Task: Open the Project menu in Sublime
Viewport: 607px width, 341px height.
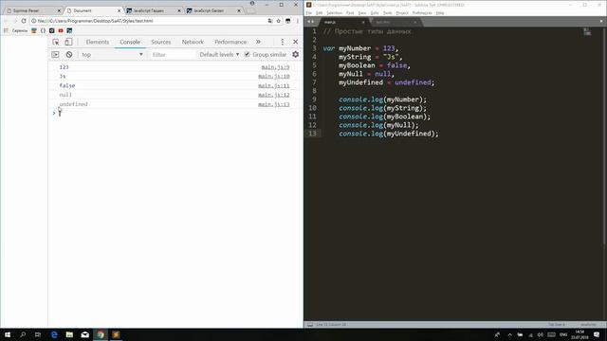Action: click(402, 13)
